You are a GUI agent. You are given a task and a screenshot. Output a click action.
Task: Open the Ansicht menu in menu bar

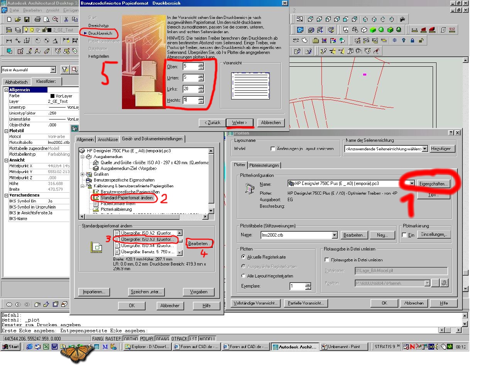coord(53,10)
